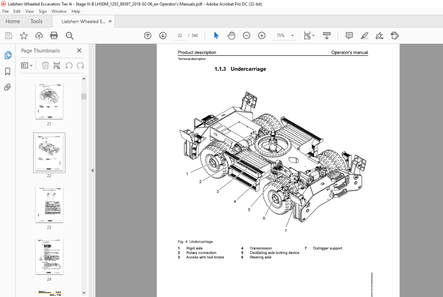Select the Hand pan tool

[231, 36]
